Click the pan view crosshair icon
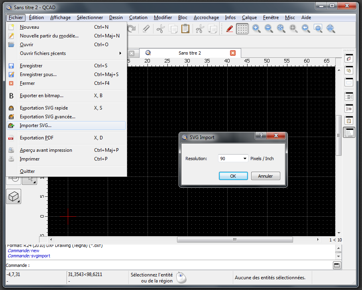The image size is (362, 290). tap(330, 28)
